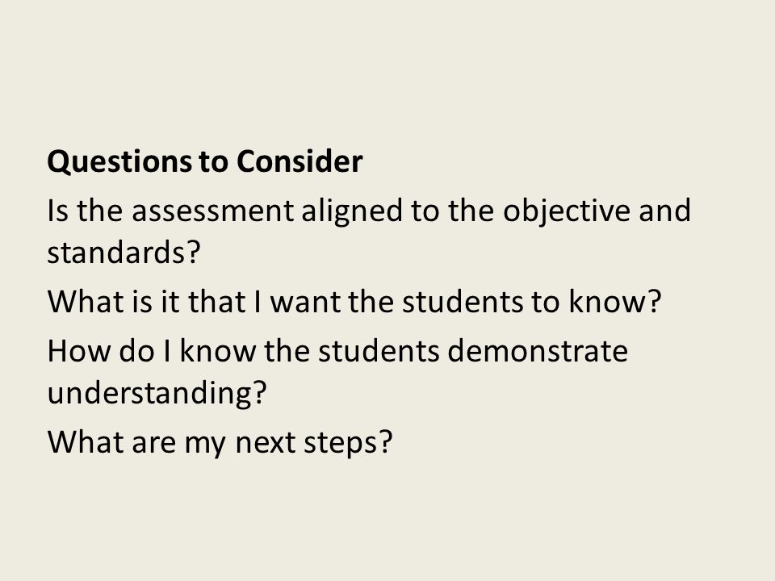
Task: Click 'students' in the 'How do I' line
Action: [x=379, y=351]
